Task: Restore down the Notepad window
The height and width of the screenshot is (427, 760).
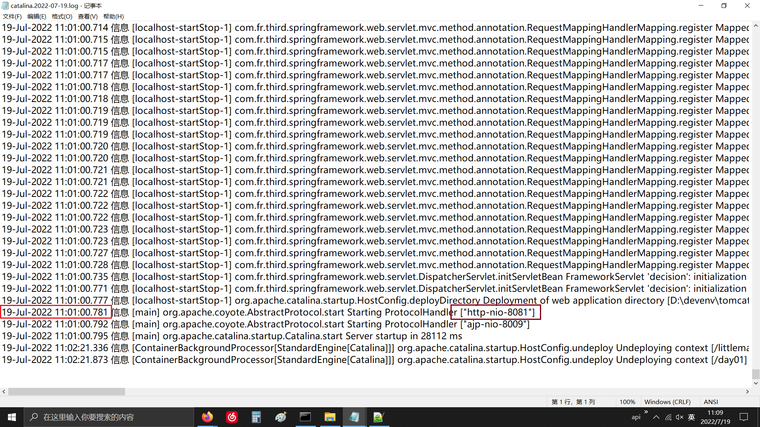Action: 724,6
